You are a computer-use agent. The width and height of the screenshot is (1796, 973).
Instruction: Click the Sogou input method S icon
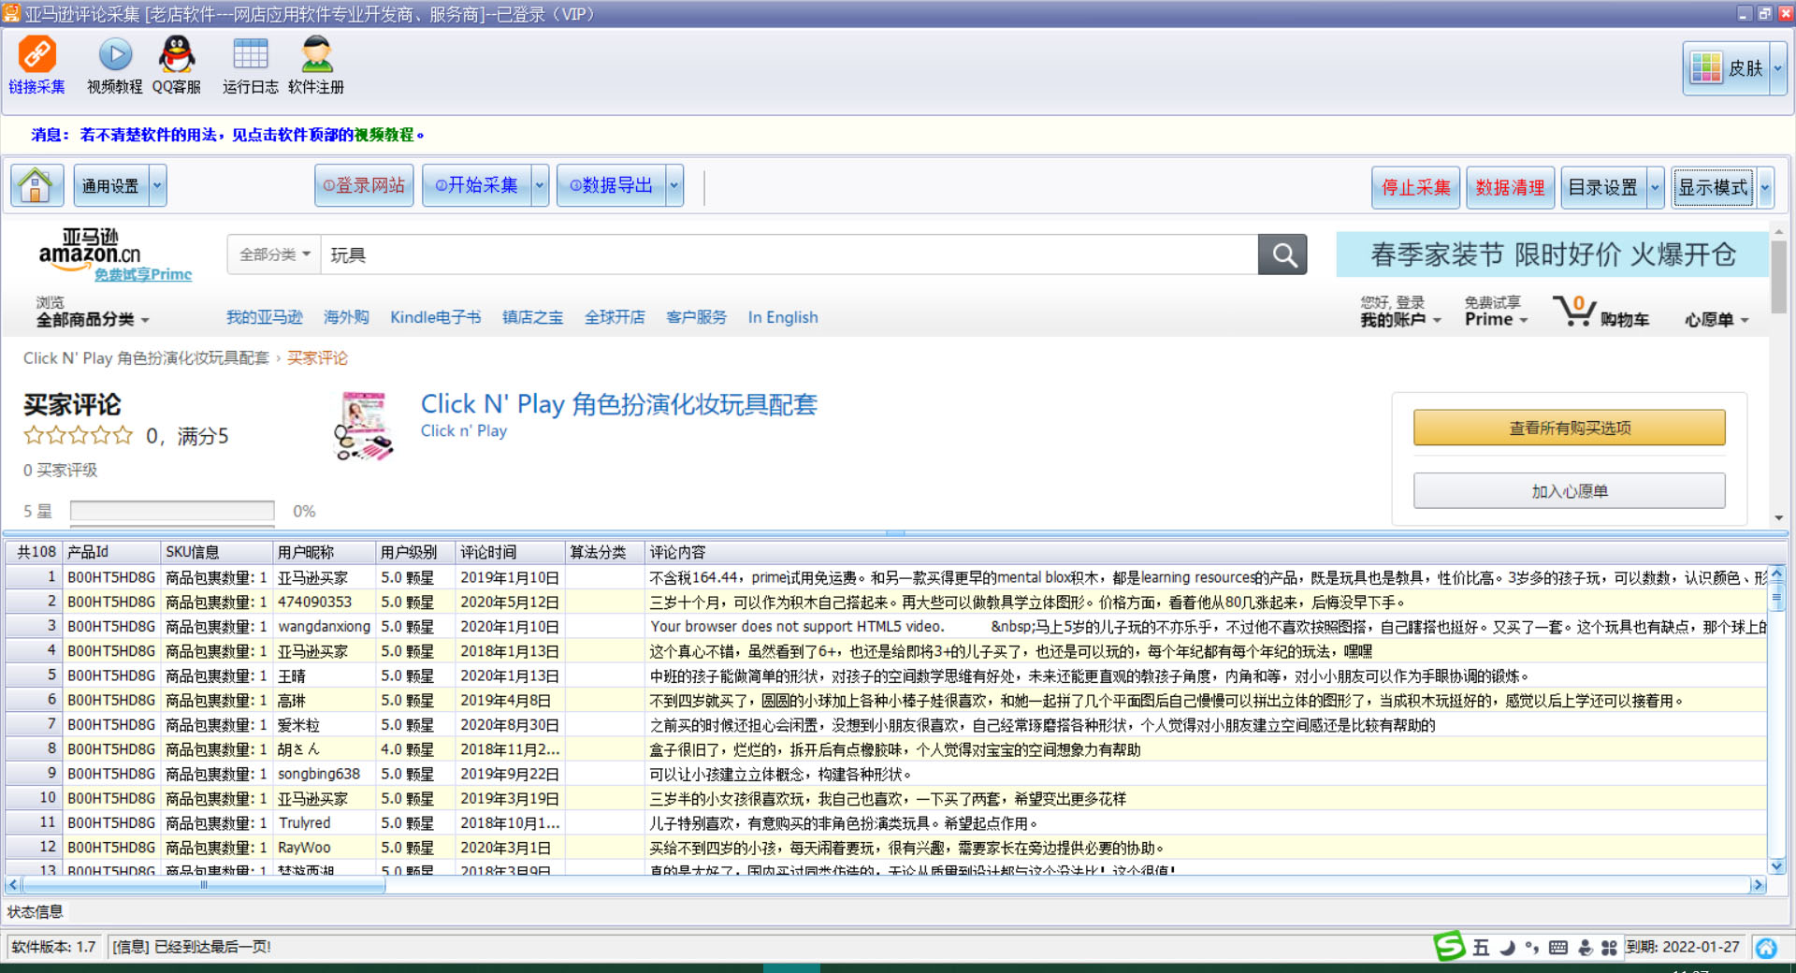[1449, 947]
